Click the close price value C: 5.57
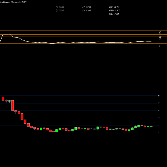This screenshot has height=167, width=167. [x=60, y=11]
